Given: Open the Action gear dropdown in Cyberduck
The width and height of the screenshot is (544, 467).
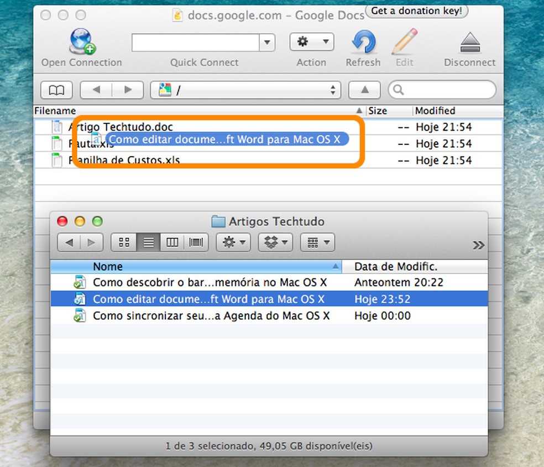Looking at the screenshot, I should click(312, 41).
